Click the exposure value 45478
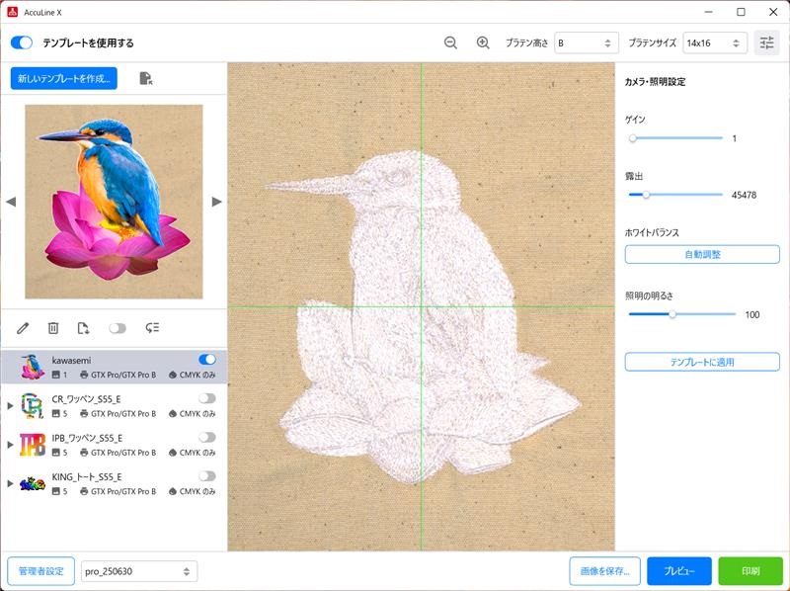This screenshot has width=790, height=591. 745,195
